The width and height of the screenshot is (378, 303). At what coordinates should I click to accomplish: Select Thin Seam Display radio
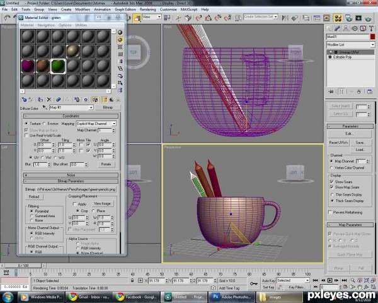(x=332, y=194)
